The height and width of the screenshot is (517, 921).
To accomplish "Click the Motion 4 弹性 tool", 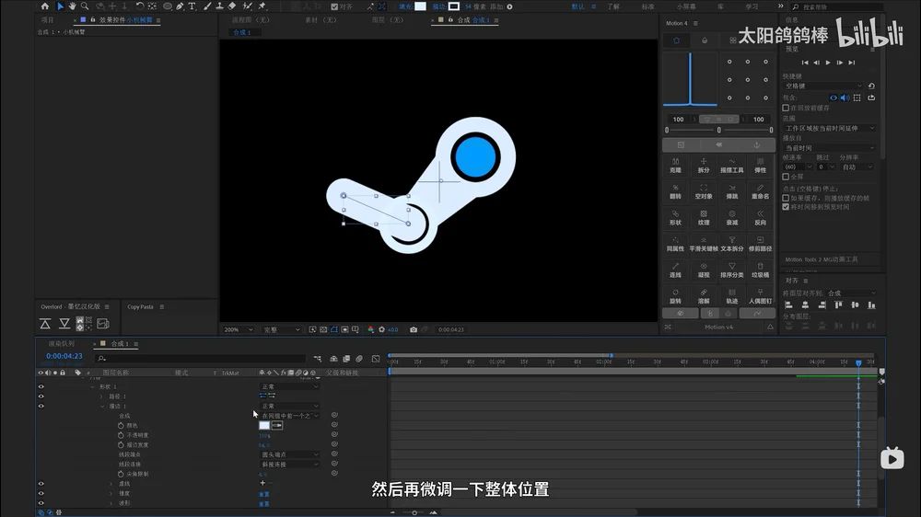I will [x=760, y=166].
